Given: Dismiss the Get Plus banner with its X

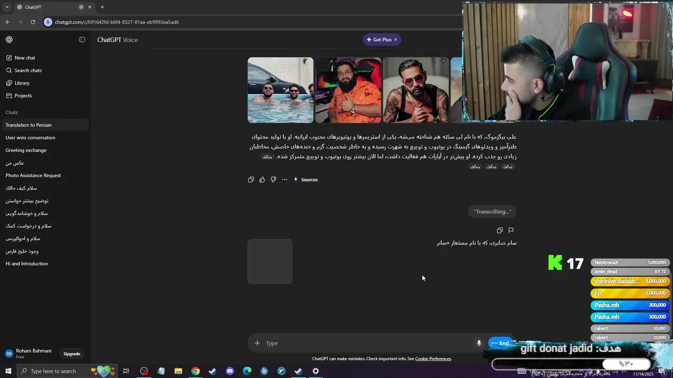Looking at the screenshot, I should point(395,40).
